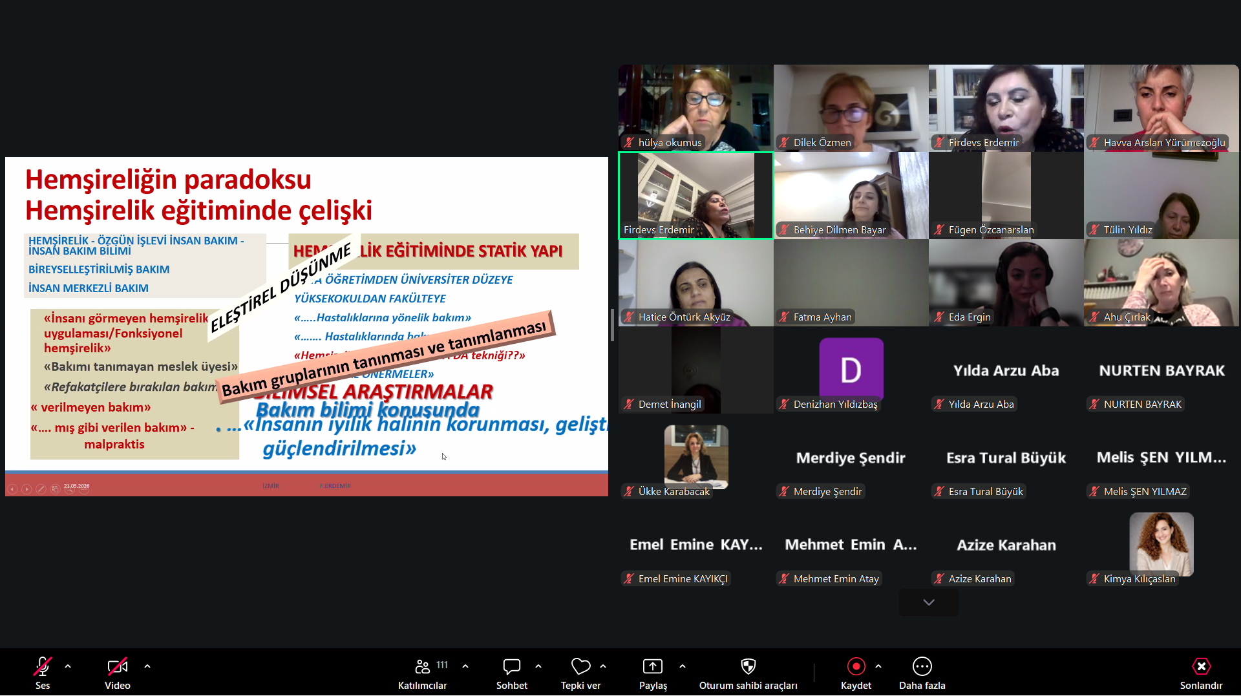Show more participants with the down chevron
The image size is (1241, 696).
929,602
